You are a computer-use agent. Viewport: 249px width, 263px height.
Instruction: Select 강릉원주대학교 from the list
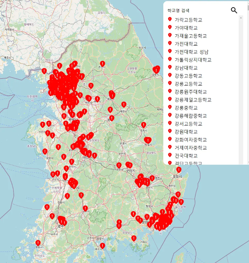191,92
